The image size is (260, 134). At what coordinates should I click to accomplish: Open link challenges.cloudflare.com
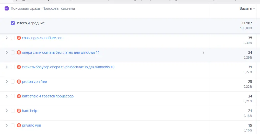coord(43,38)
